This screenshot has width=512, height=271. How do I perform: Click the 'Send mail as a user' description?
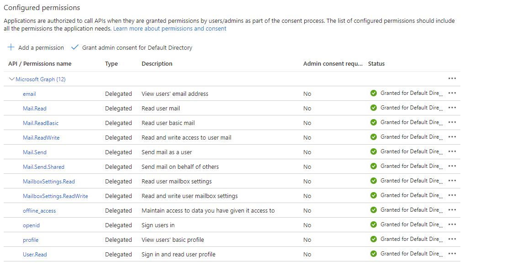tap(167, 152)
